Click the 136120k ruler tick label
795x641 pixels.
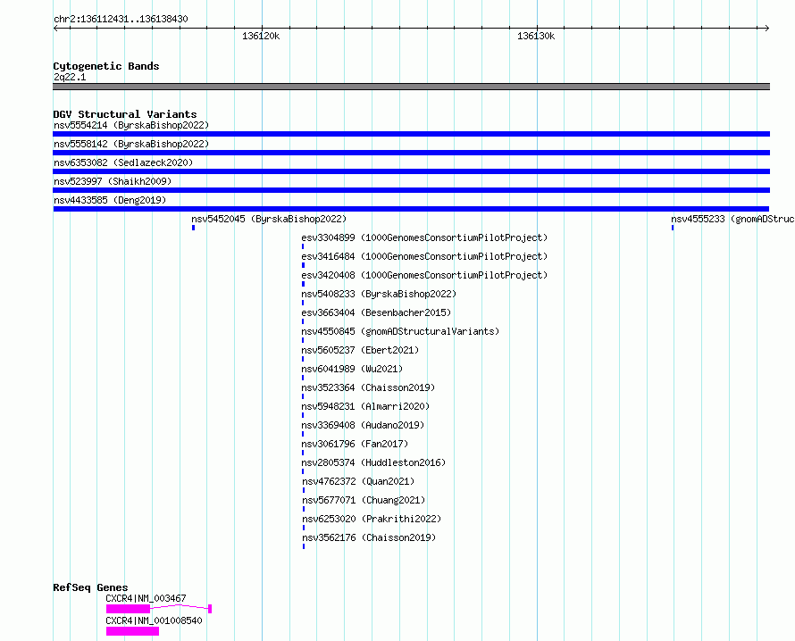pyautogui.click(x=261, y=36)
